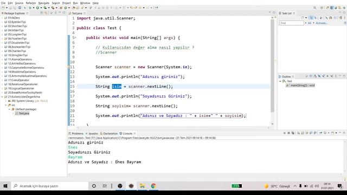The height and width of the screenshot is (195, 347).
Task: Open the Refactor menu
Action: 31,3
